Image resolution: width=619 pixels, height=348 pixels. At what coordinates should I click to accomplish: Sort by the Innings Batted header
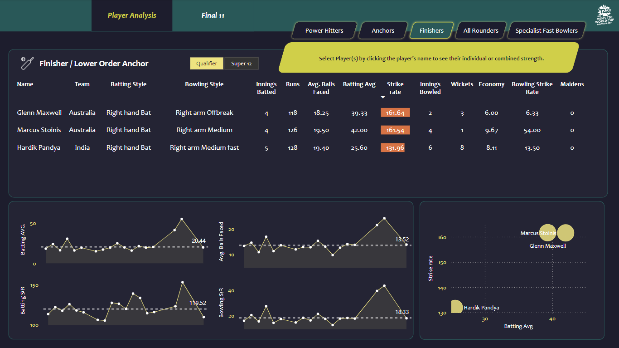[x=266, y=88]
